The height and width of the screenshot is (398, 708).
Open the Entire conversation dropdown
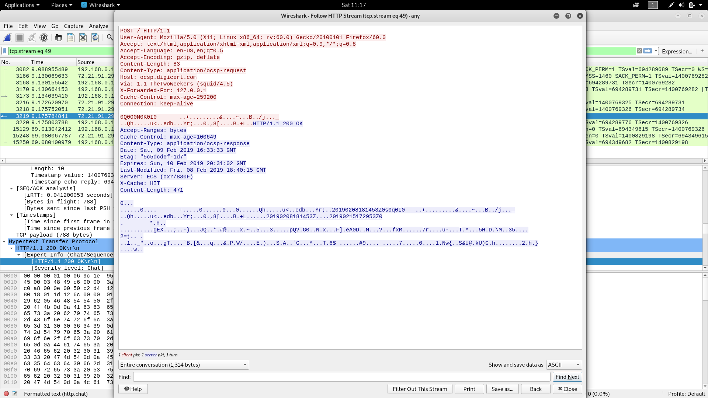(x=184, y=365)
